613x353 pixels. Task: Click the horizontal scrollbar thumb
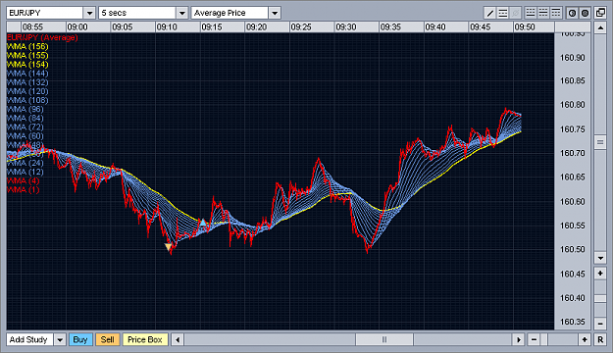coord(384,339)
